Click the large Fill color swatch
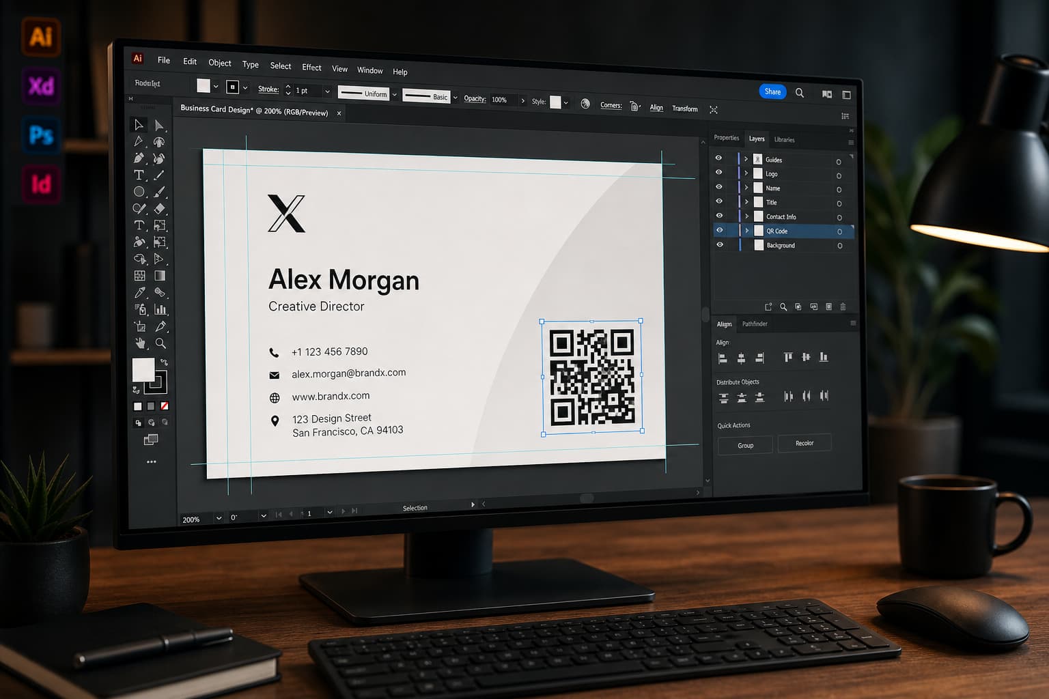Viewport: 1049px width, 699px height. point(143,370)
